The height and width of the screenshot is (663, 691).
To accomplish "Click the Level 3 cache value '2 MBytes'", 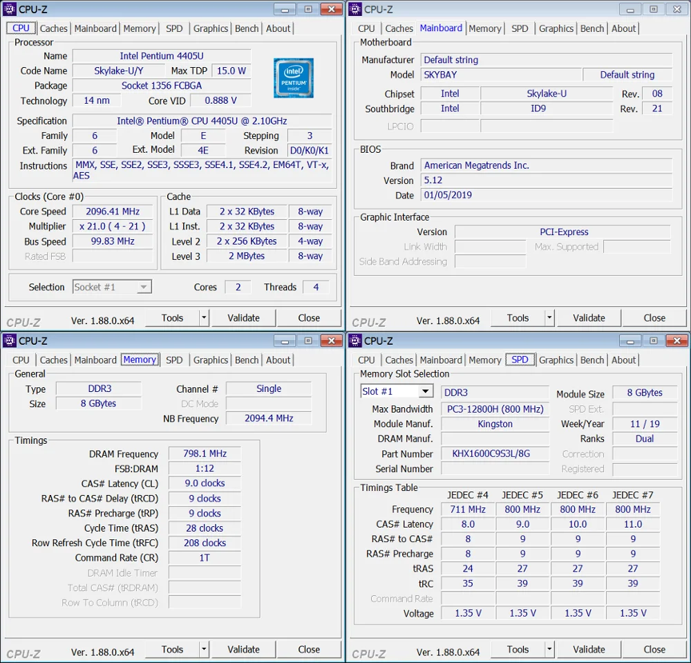I will tap(247, 256).
